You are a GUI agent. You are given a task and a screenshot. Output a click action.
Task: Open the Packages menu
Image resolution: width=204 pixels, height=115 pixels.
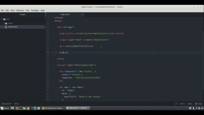point(35,10)
